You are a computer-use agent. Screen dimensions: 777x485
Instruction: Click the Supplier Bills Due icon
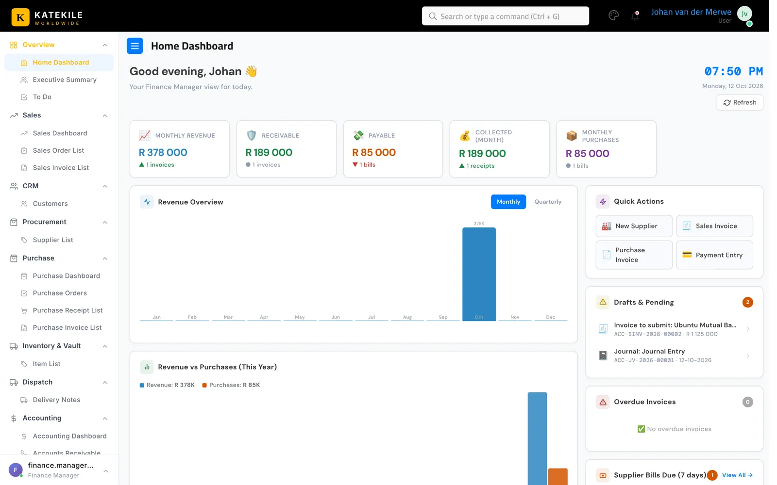point(603,475)
